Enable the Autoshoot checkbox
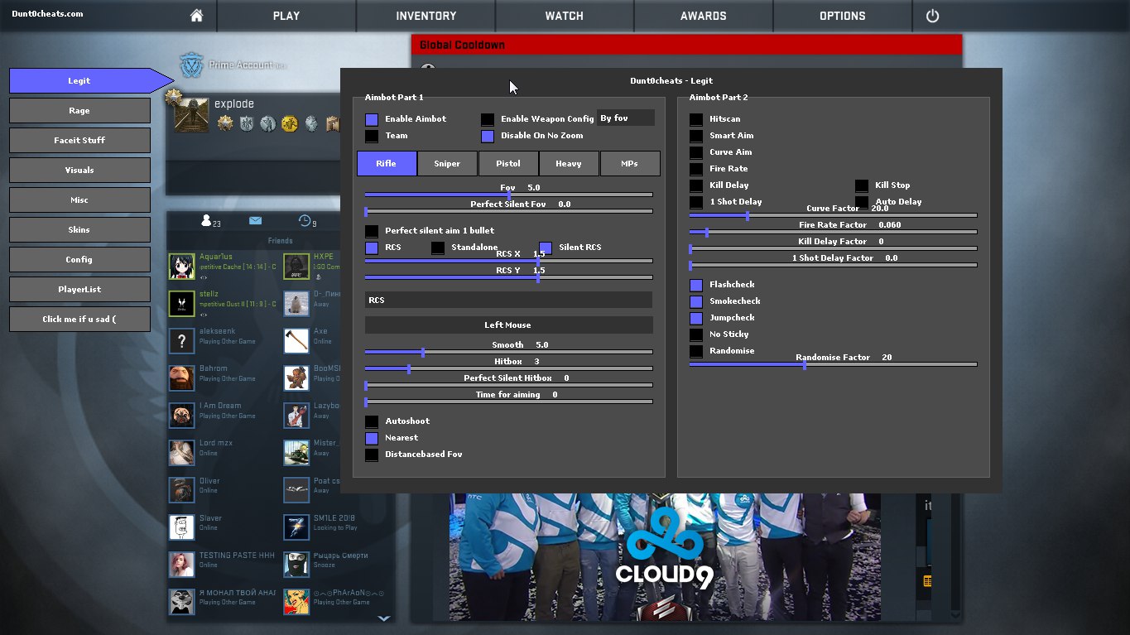The width and height of the screenshot is (1130, 635). pyautogui.click(x=372, y=421)
